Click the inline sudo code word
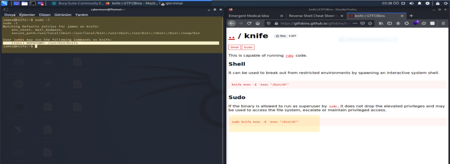450x164 pixels. tap(333, 106)
